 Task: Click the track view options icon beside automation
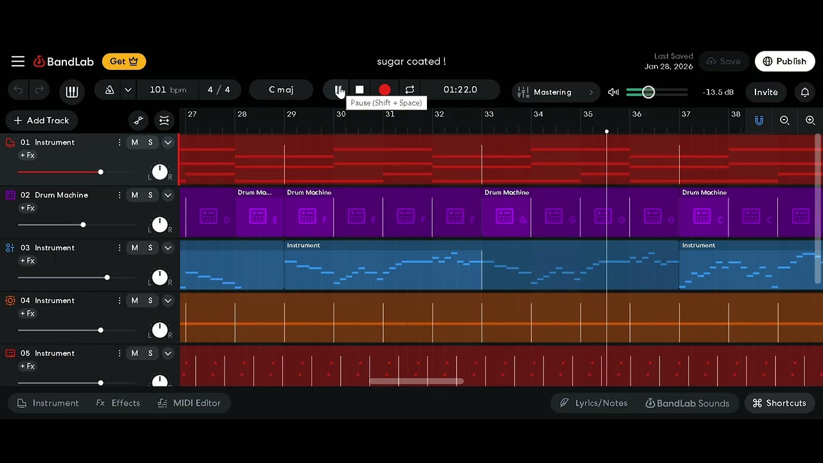click(x=164, y=120)
